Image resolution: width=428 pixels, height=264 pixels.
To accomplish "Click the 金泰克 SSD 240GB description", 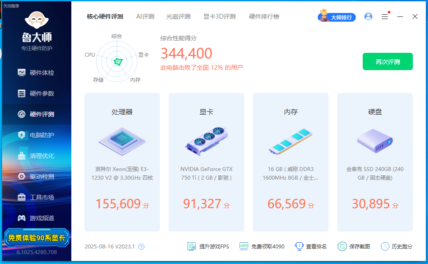I will 375,173.
